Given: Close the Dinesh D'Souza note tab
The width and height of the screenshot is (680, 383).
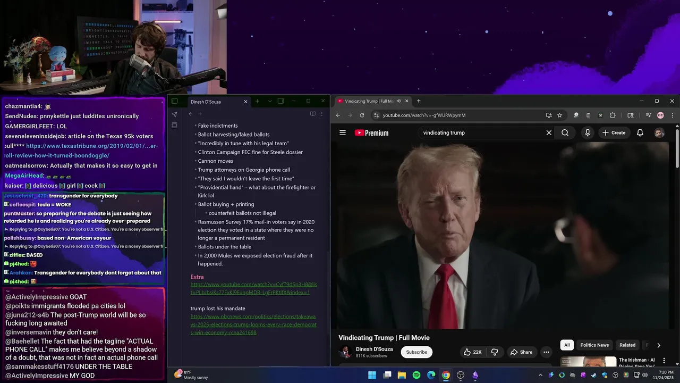Looking at the screenshot, I should [245, 102].
